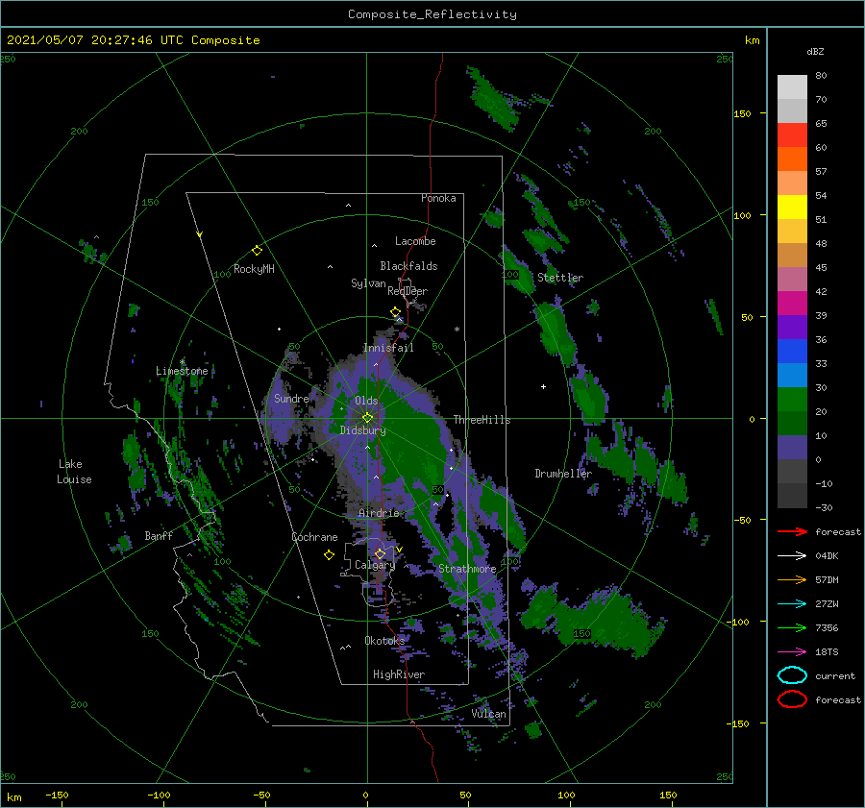This screenshot has height=808, width=865.
Task: Click the Limestone label
Action: point(182,371)
